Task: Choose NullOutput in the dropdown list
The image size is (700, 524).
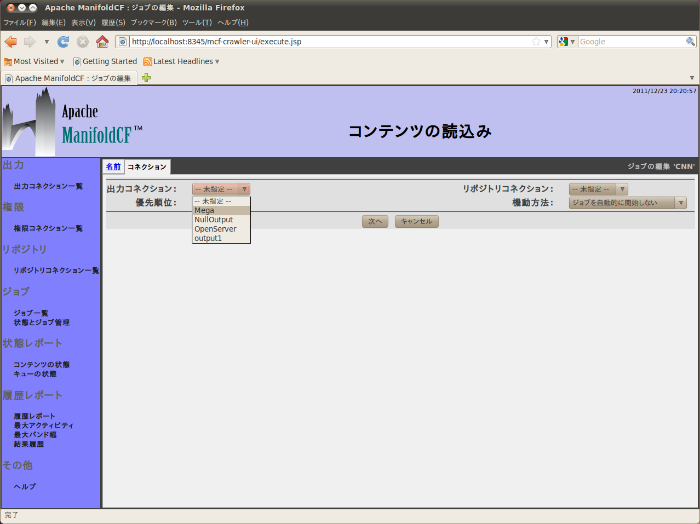Action: [x=214, y=220]
